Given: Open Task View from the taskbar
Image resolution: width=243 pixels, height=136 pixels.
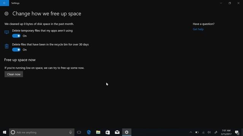Looking at the screenshot, I should (79, 132).
